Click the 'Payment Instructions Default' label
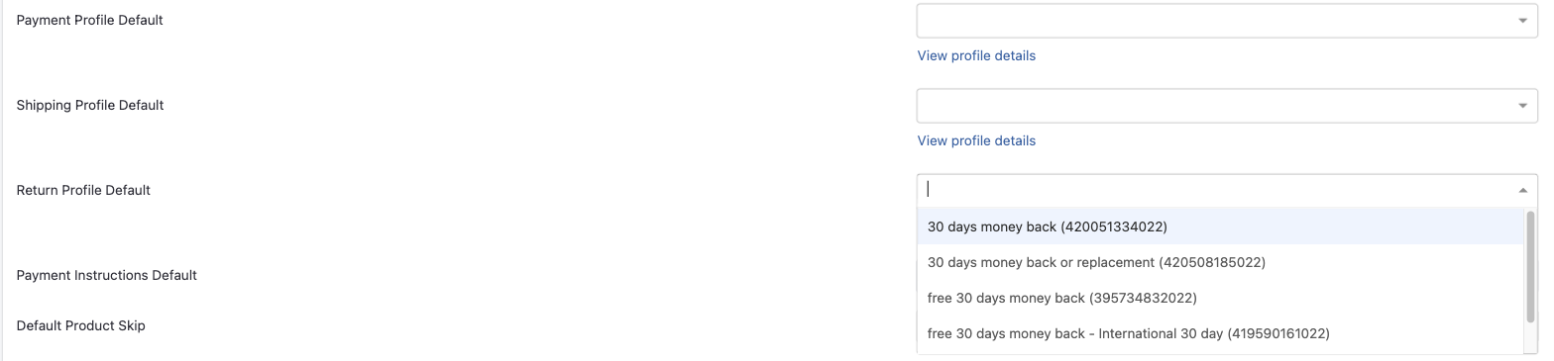 107,275
